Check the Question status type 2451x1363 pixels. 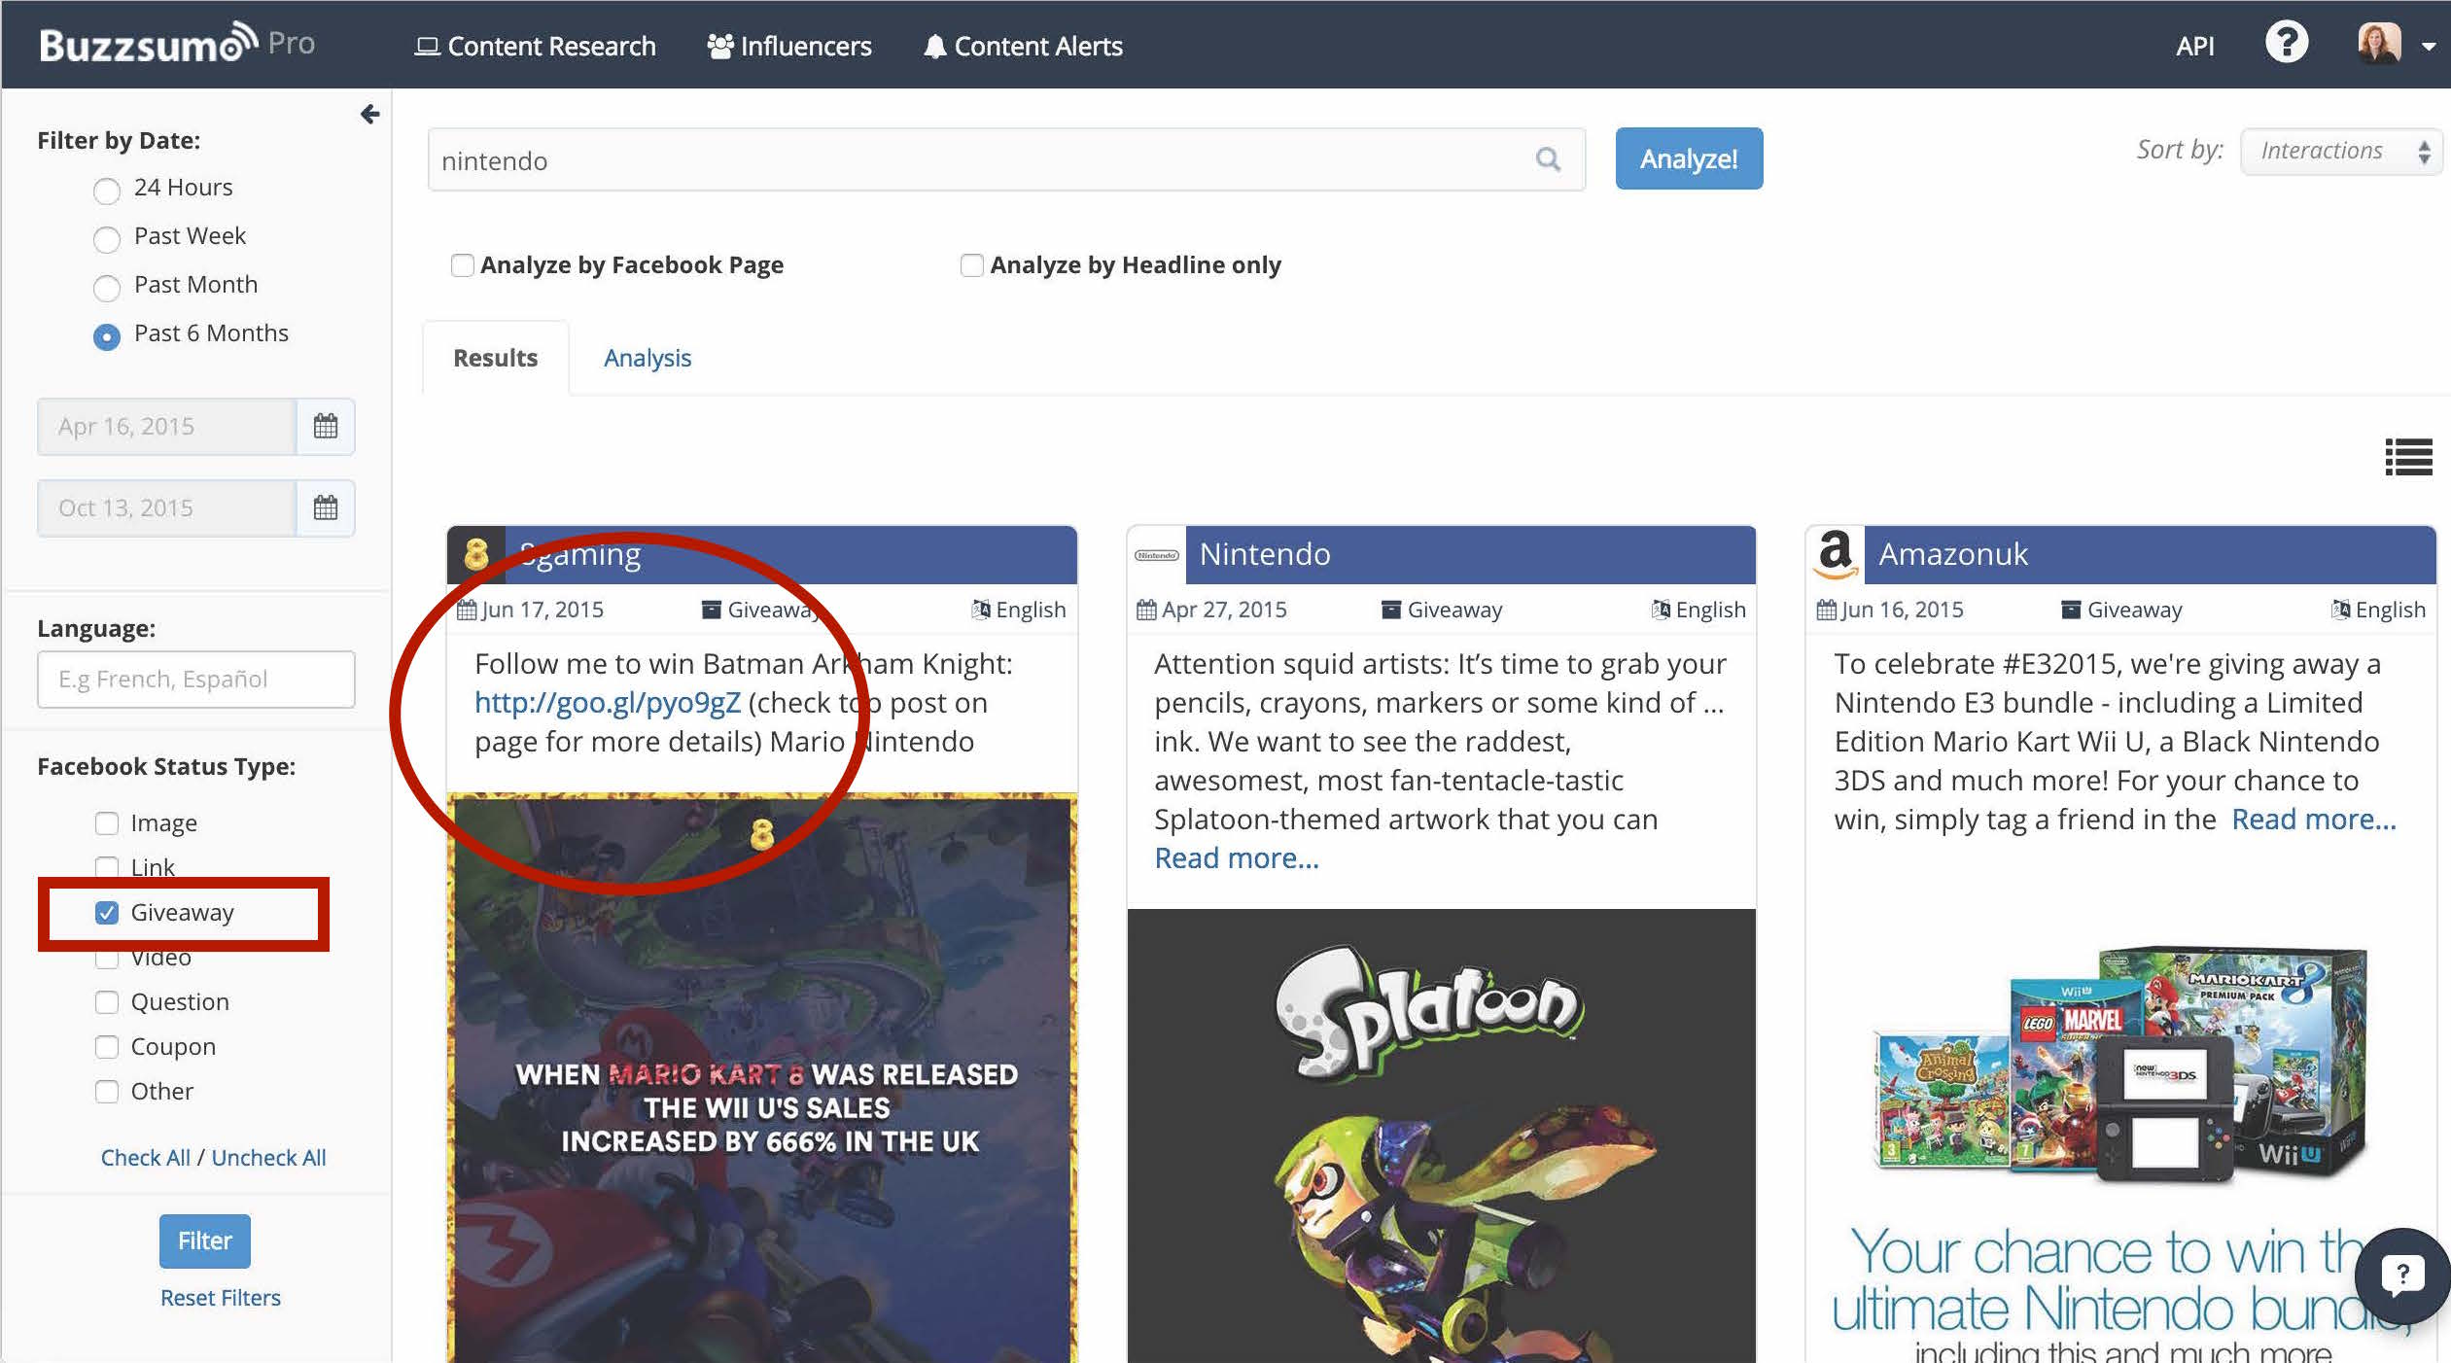106,1002
